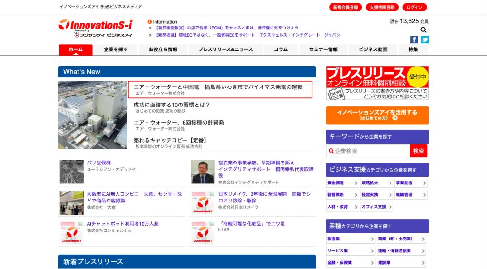487x269 pixels.
Task: Open the Twitter icon link
Action: click(424, 39)
